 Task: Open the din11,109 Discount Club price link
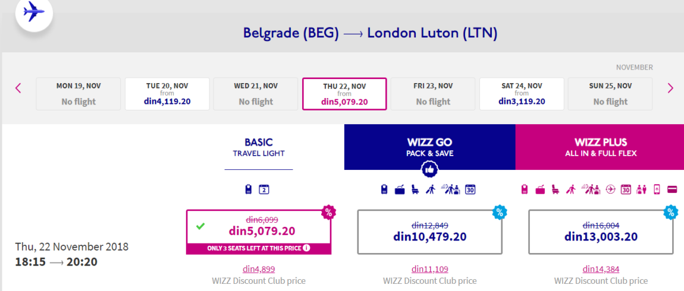click(429, 269)
